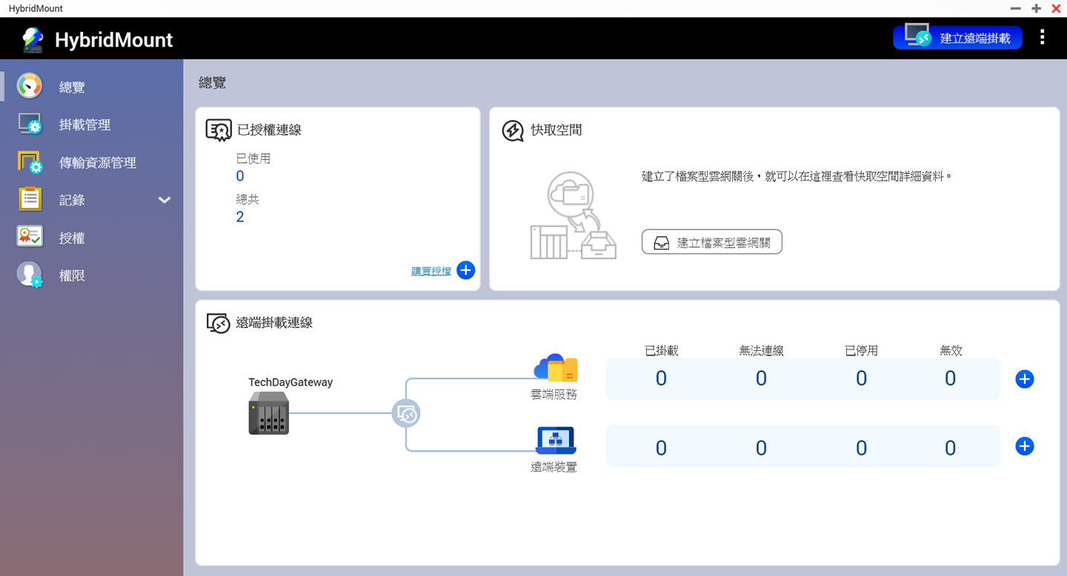
Task: Click the 快取空間 lightning icon
Action: (513, 130)
